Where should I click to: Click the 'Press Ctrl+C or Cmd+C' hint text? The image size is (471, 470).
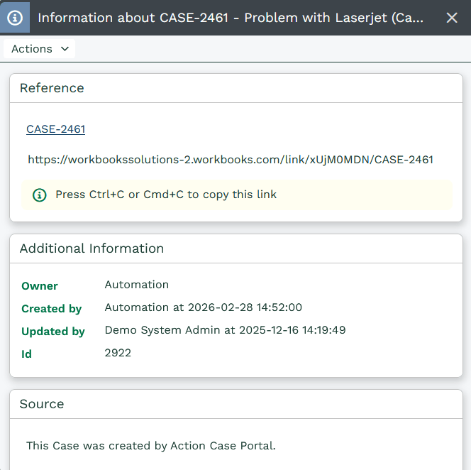(166, 195)
